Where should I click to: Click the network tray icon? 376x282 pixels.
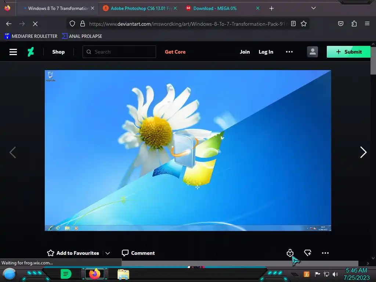click(x=326, y=274)
